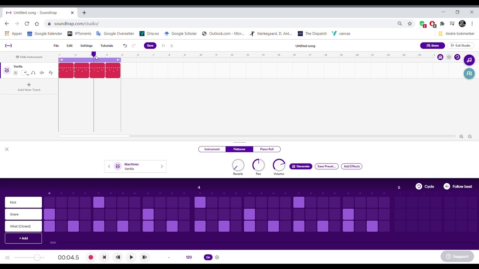Toggle snap with the magnet icon

[440, 57]
